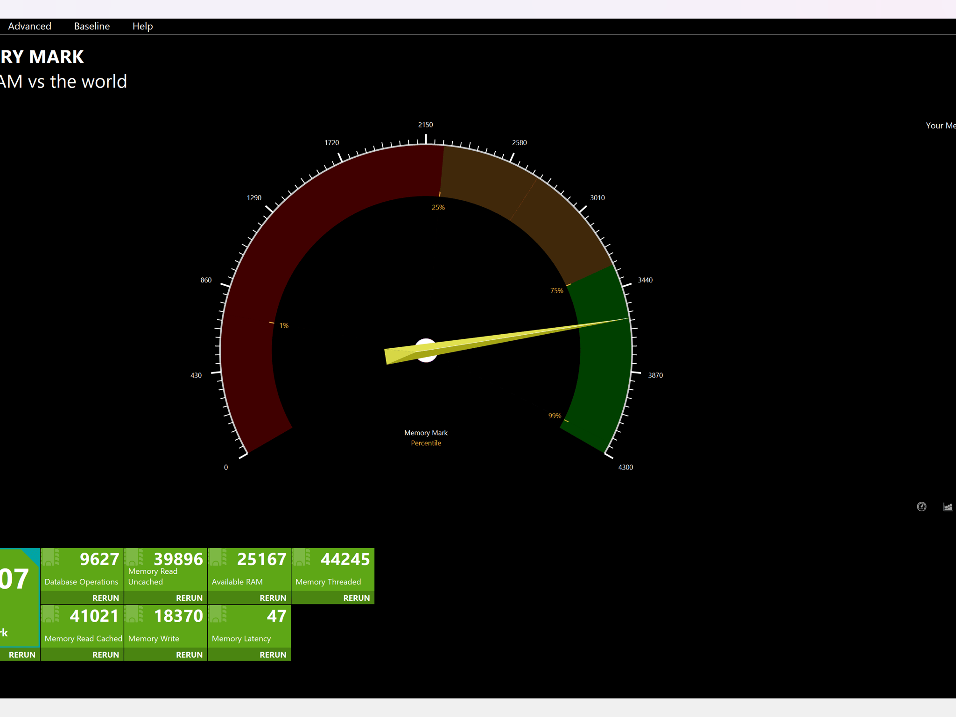Click the Memory Read Uncached chip icon
Screen dimensions: 956x717
coord(134,557)
